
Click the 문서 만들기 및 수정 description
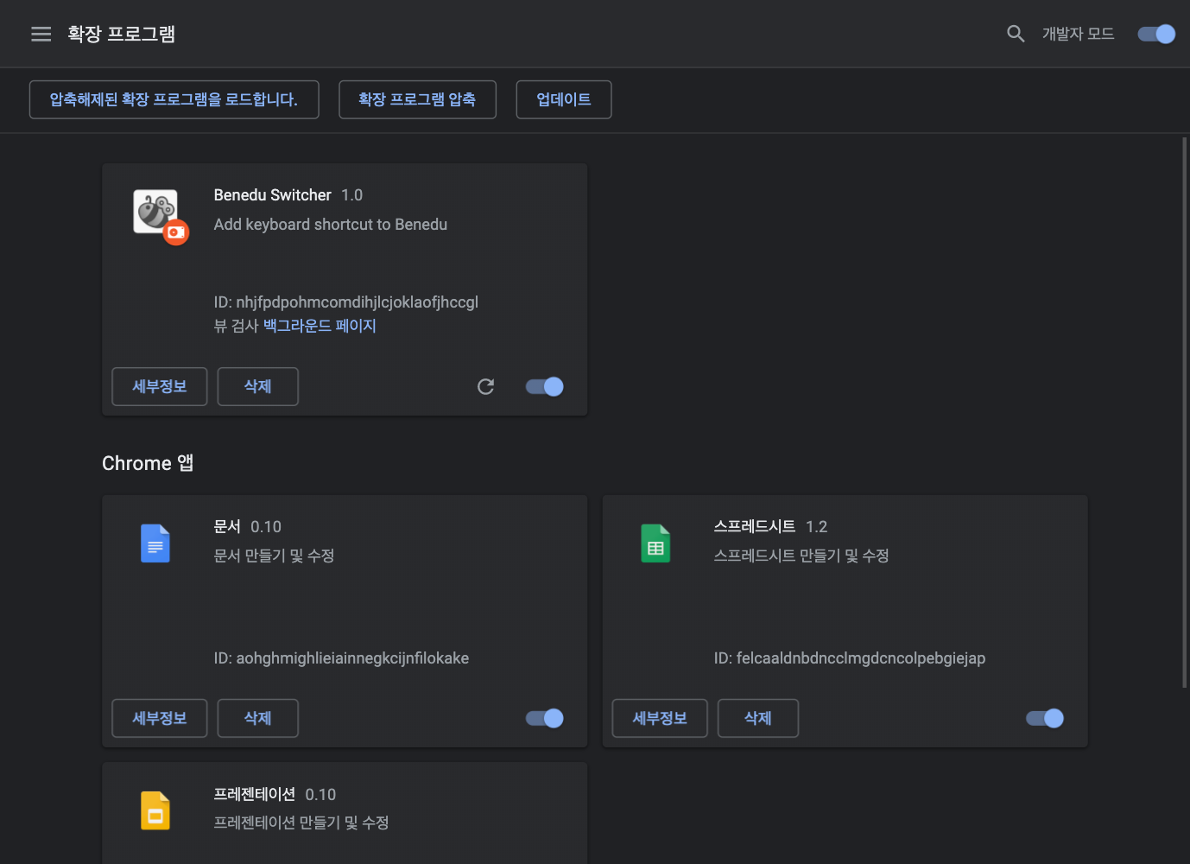[x=274, y=556]
